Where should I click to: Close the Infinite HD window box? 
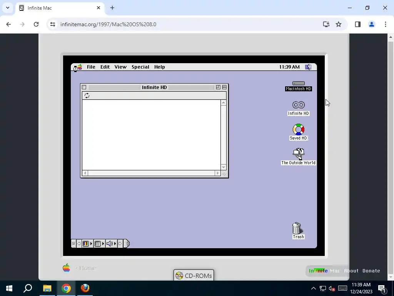point(84,87)
